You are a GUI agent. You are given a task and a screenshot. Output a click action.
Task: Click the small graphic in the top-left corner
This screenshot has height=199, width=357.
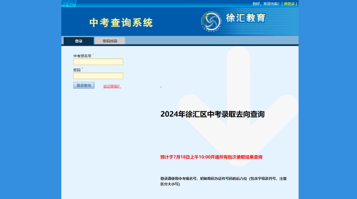(x=68, y=4)
